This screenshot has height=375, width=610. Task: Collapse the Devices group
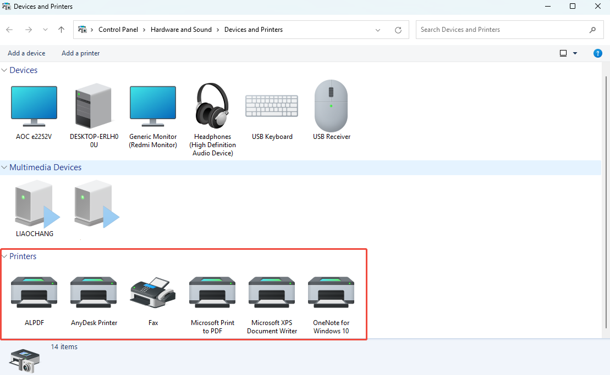pos(4,70)
